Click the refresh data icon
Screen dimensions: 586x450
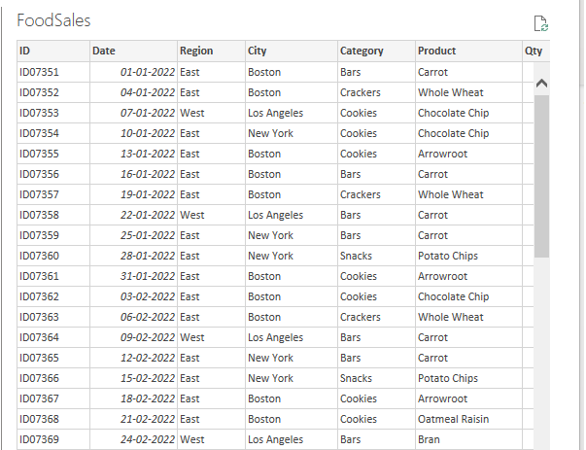coord(541,23)
